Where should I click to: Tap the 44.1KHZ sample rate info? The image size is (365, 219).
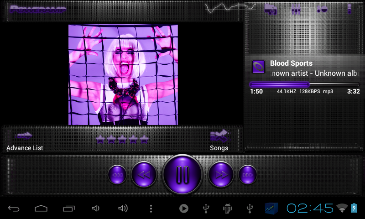point(287,91)
